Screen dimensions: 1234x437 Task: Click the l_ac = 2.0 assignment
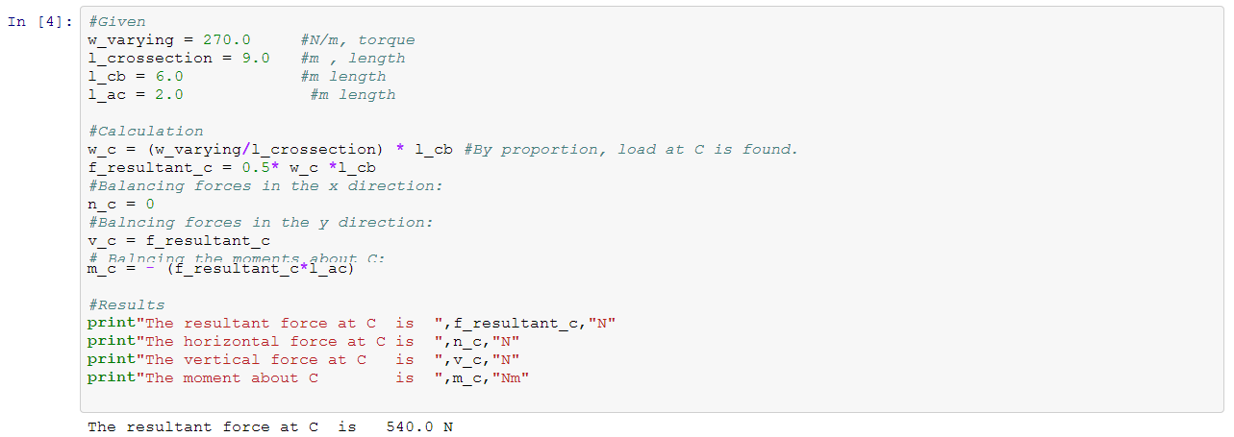(x=135, y=95)
